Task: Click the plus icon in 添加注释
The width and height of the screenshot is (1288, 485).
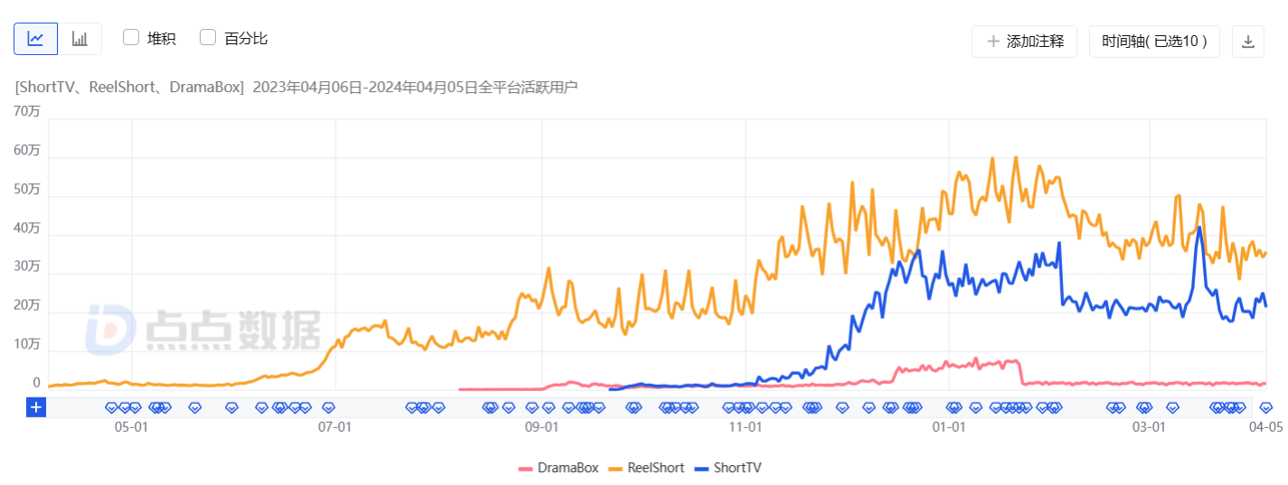Action: point(993,42)
